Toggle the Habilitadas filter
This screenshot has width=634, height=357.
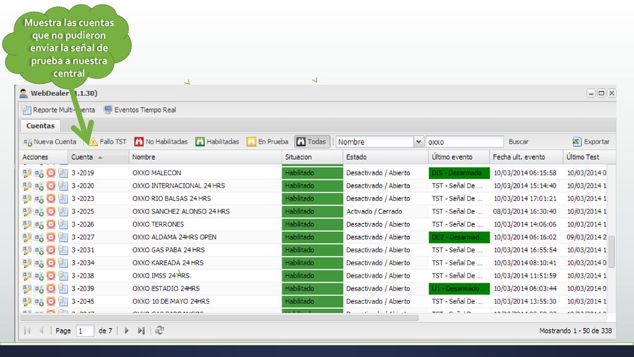[x=217, y=142]
